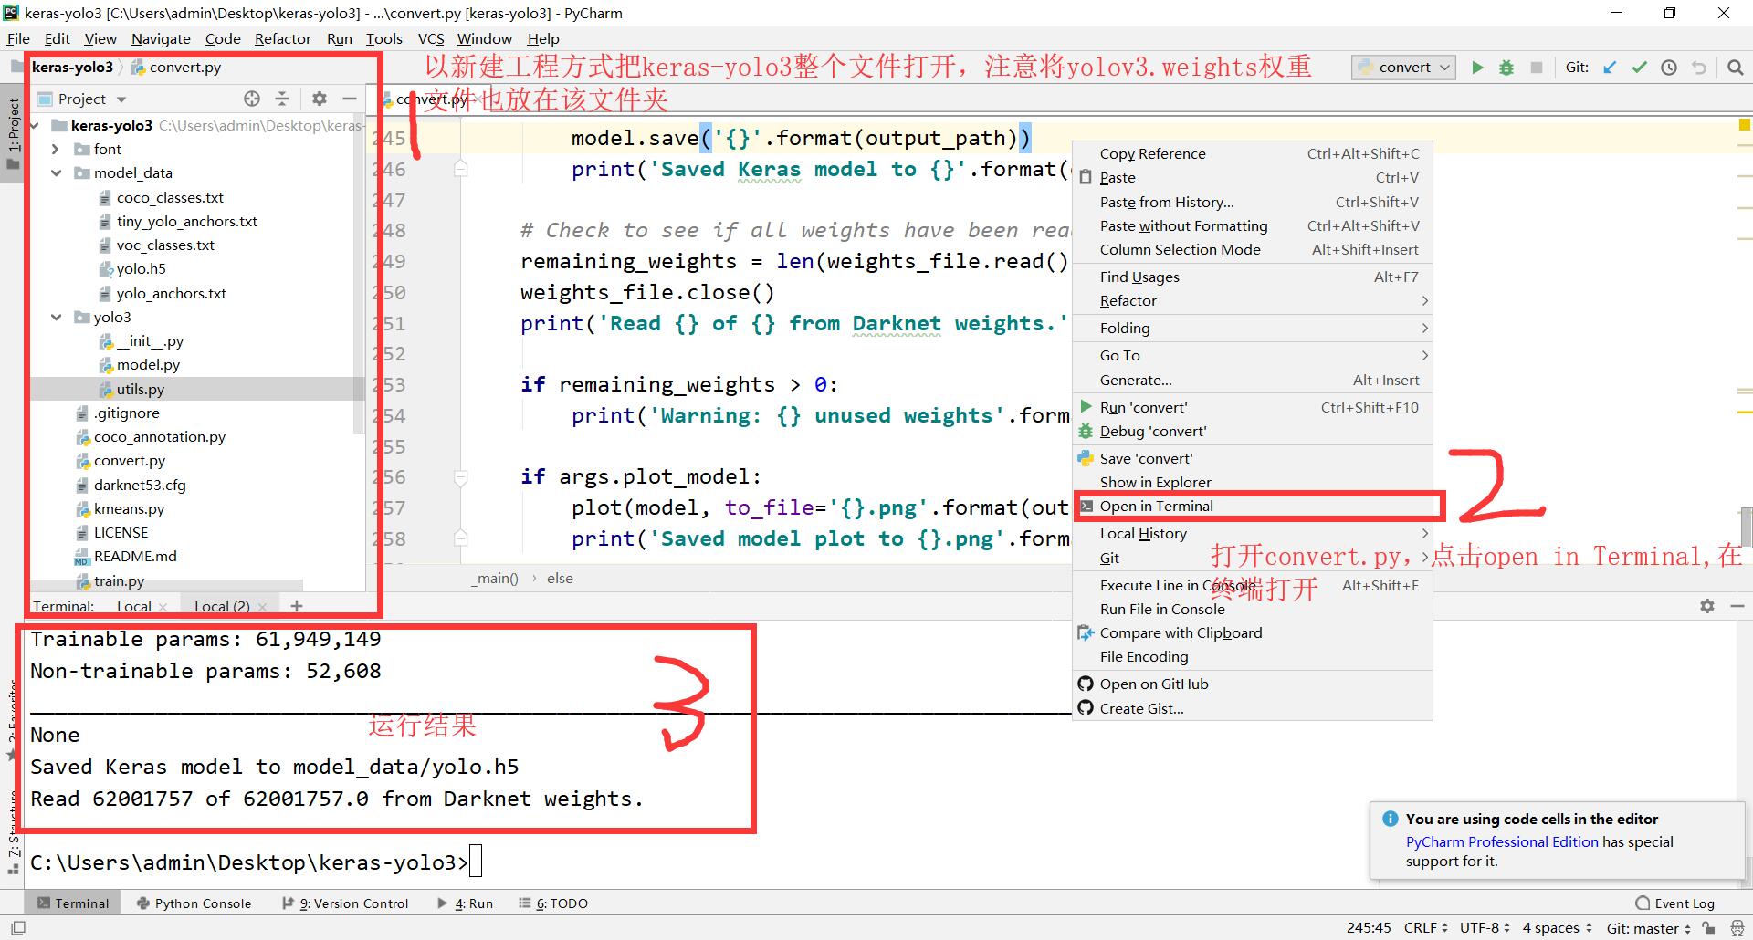Choose Copy Reference in context menu
This screenshot has height=940, width=1753.
point(1253,154)
